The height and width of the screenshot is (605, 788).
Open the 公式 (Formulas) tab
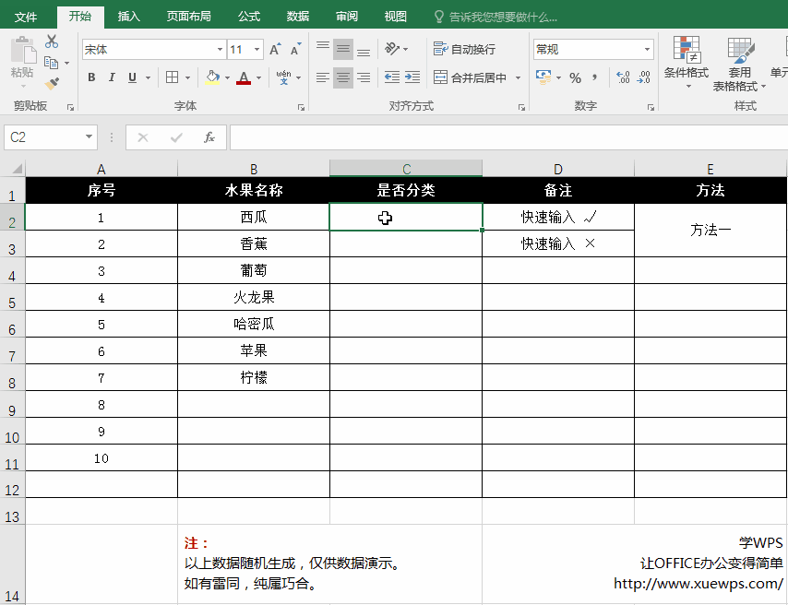pyautogui.click(x=248, y=17)
